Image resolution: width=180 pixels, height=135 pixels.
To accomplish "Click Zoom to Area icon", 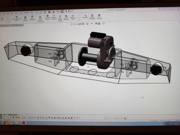I will [x=74, y=24].
